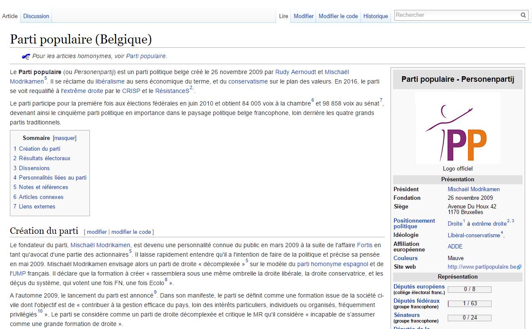Open the Modifier tab
This screenshot has width=532, height=329.
click(x=304, y=16)
